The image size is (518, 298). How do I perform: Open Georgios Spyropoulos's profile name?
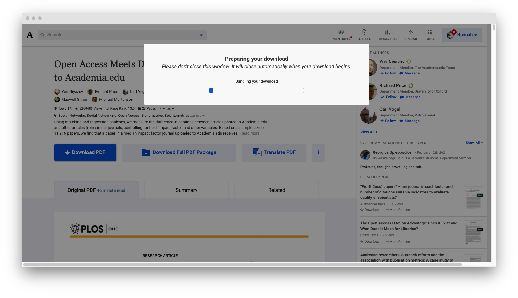point(392,152)
